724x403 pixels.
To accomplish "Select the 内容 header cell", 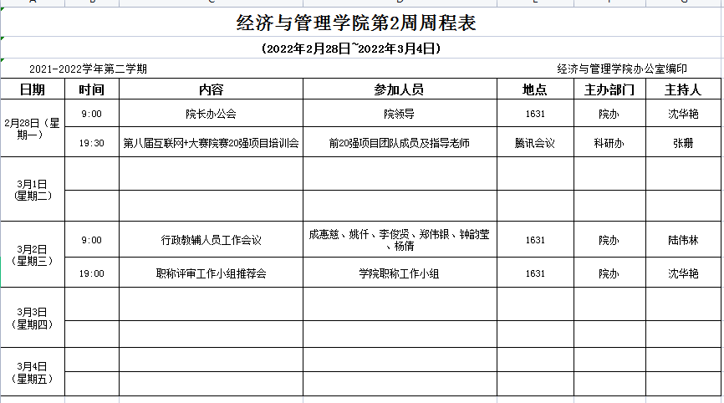I will [x=211, y=89].
